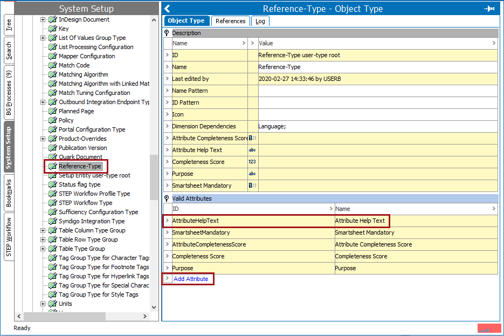Expand the List Of Values Group Type node

43,38
